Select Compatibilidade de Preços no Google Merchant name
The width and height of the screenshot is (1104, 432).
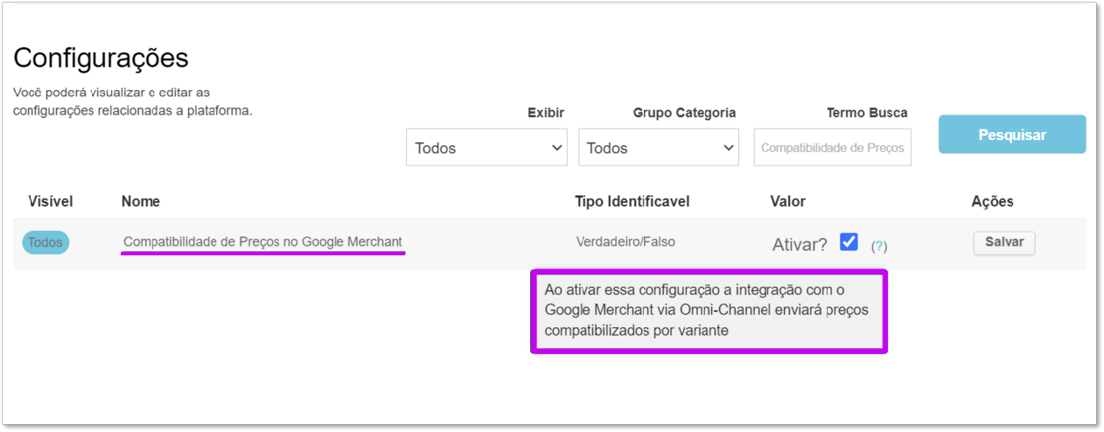263,241
